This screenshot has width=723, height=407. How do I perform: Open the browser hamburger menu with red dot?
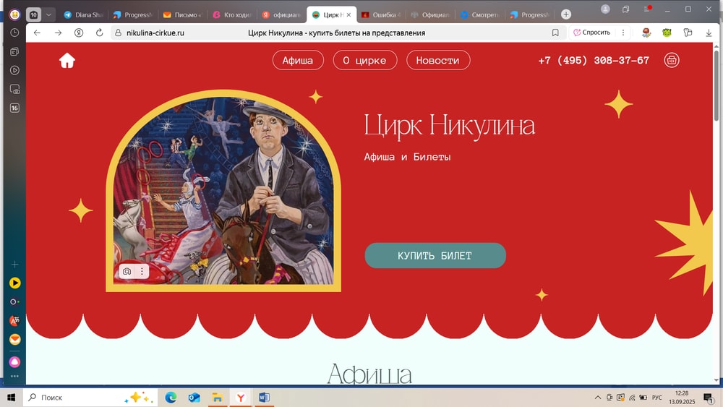click(647, 9)
